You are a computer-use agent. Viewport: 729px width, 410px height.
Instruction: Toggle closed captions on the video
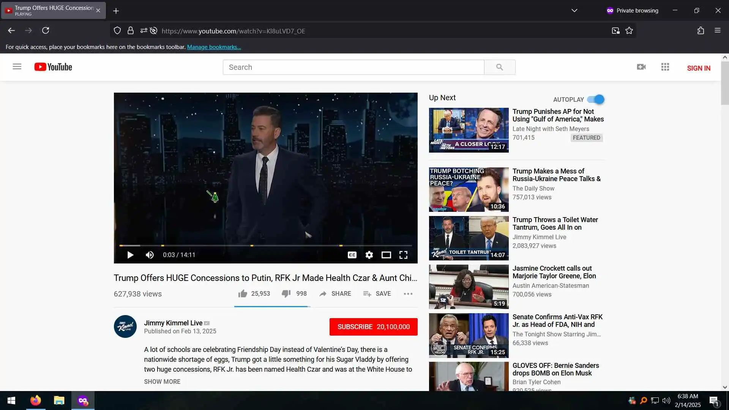click(x=352, y=255)
